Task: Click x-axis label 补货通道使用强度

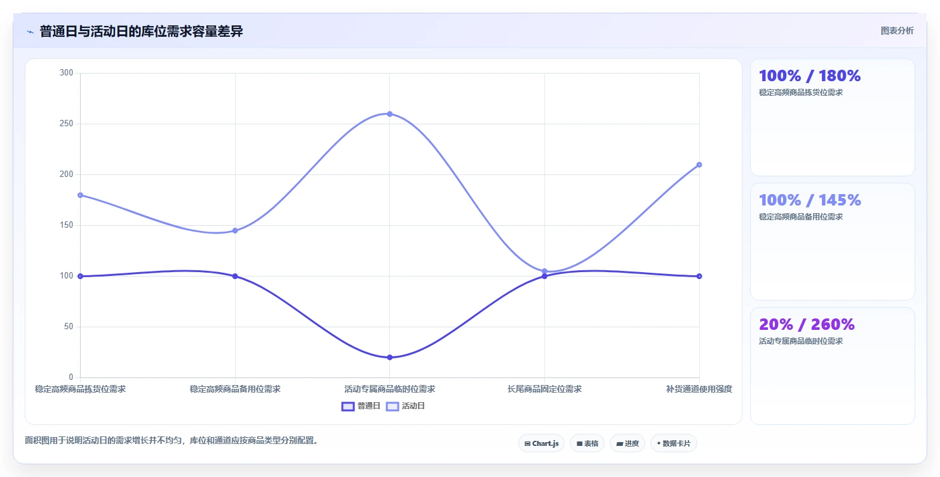Action: [x=699, y=389]
